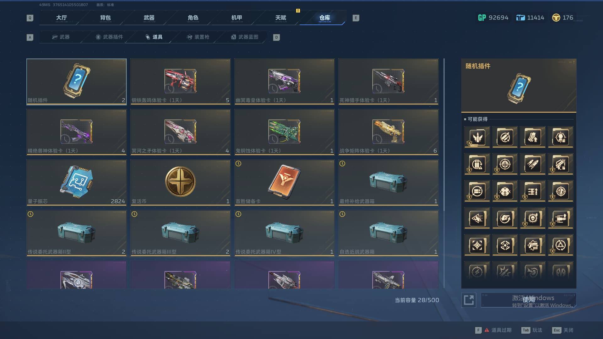Select the 随机插件 item card

tap(77, 82)
